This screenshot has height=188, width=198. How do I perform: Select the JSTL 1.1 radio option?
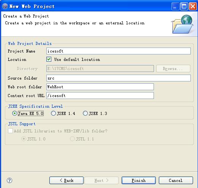point(72,139)
